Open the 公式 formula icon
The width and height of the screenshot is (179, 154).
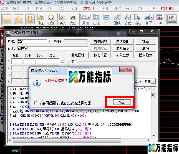[127, 19]
